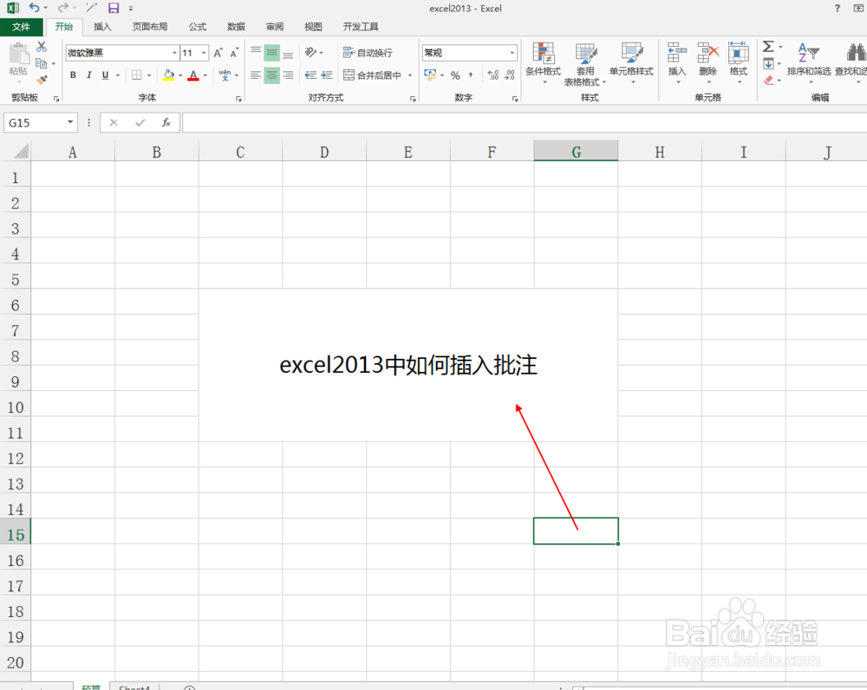The image size is (867, 690).
Task: Open the Excel Help question mark
Action: tap(838, 8)
